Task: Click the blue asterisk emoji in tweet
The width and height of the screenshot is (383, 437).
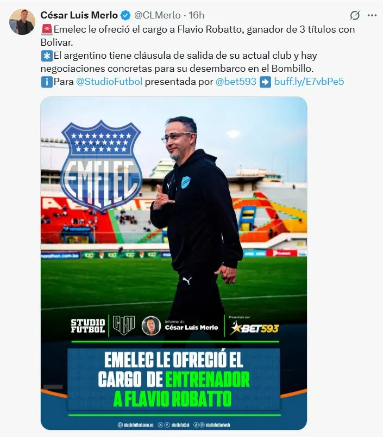Action: [47, 56]
